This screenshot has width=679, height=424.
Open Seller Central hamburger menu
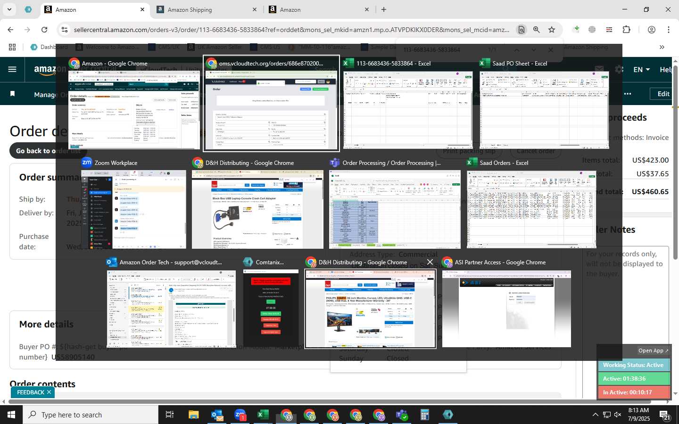click(x=12, y=69)
